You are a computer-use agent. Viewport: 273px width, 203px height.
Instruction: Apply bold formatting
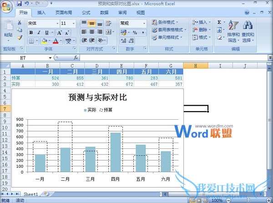[31, 33]
